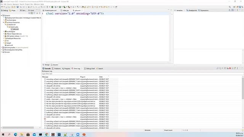This screenshot has width=244, height=137.
Task: Open Google Chrome from the taskbar
Action: click(47, 134)
